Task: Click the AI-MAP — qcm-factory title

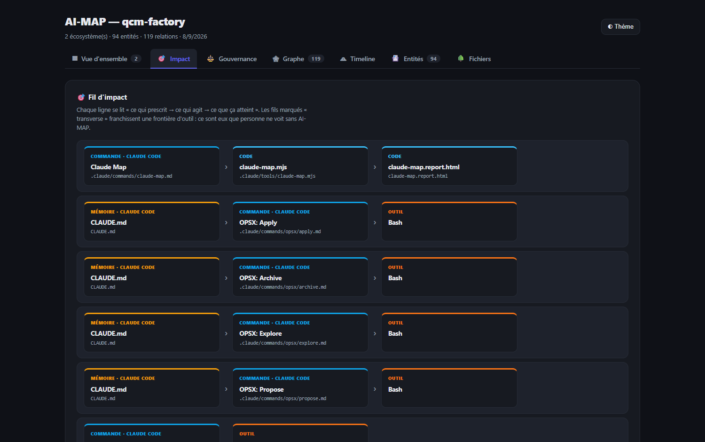Action: pyautogui.click(x=125, y=22)
